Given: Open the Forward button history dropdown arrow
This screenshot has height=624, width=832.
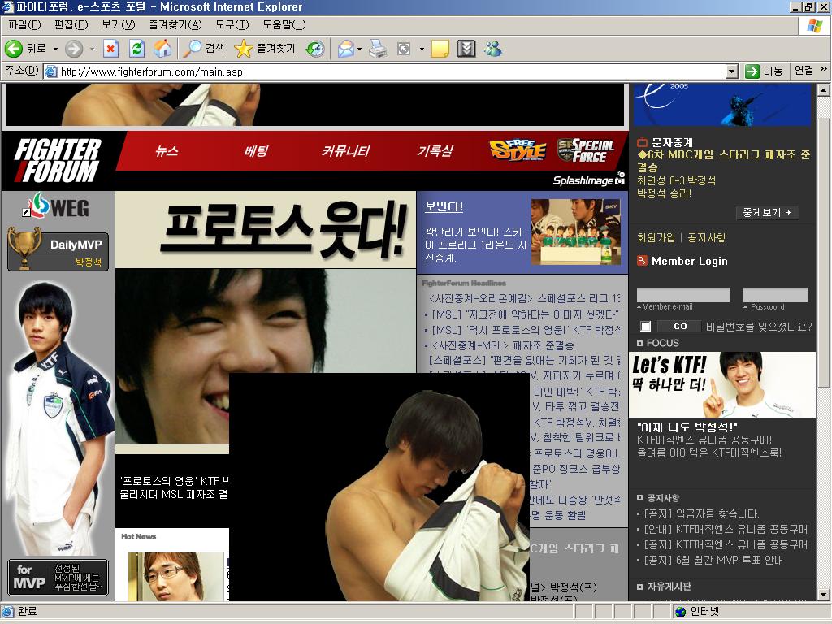Looking at the screenshot, I should [93, 49].
